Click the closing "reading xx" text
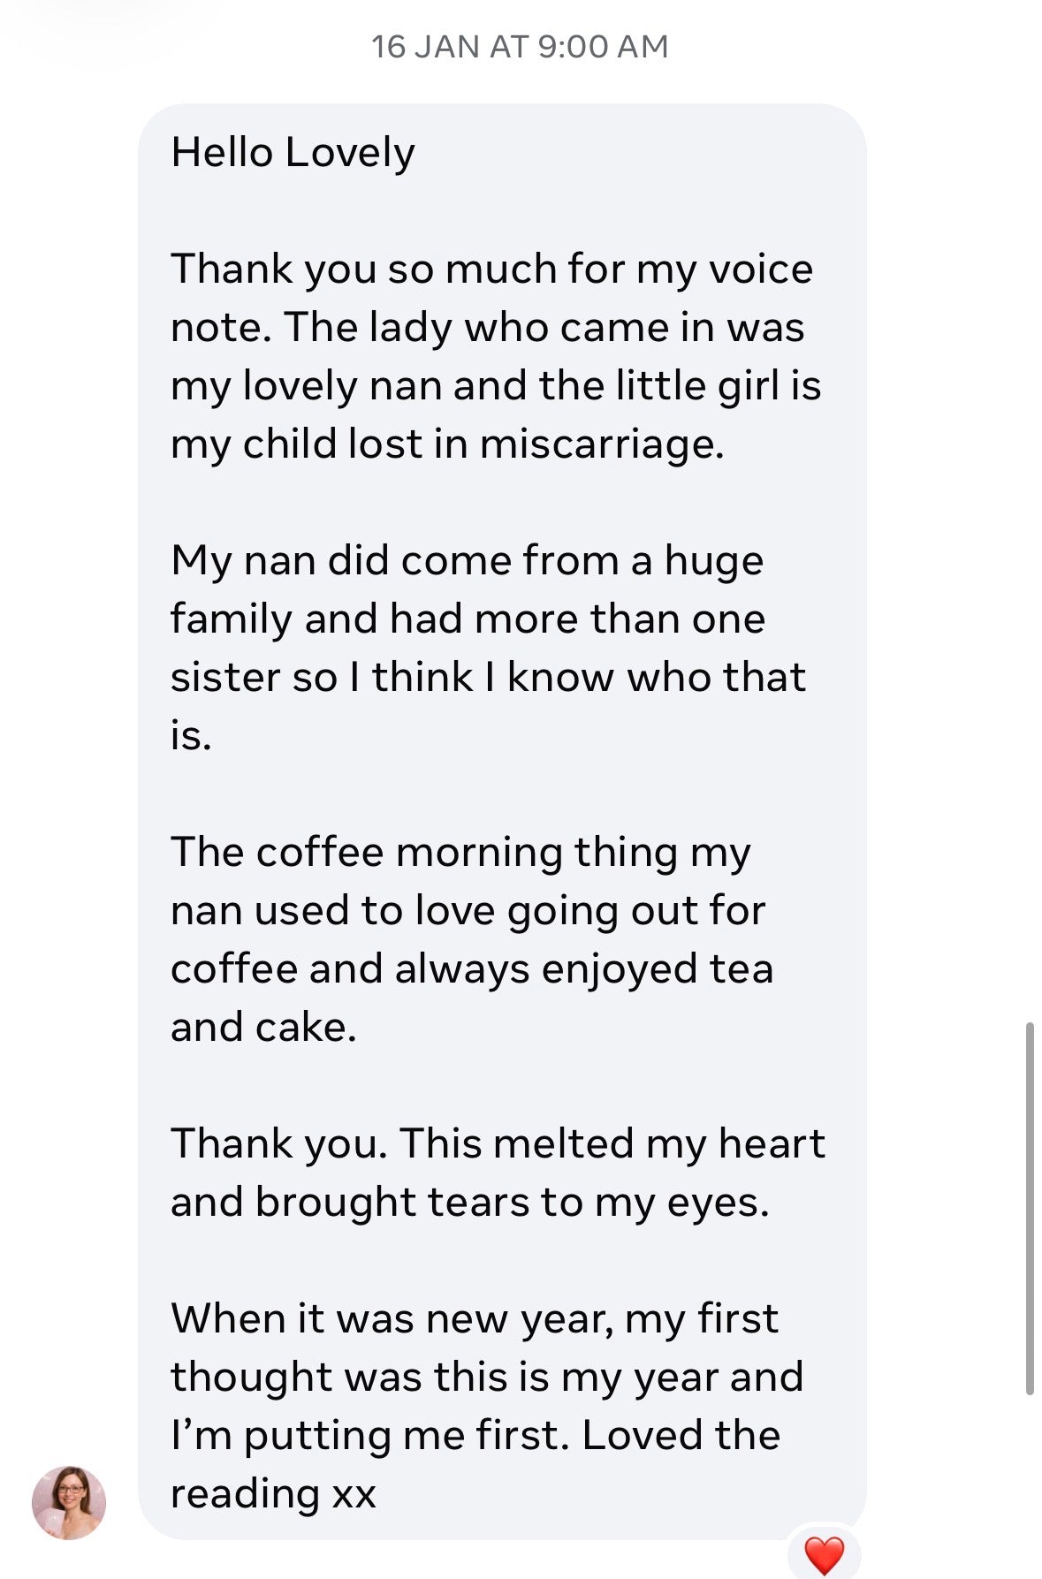The width and height of the screenshot is (1042, 1579). pyautogui.click(x=273, y=1494)
